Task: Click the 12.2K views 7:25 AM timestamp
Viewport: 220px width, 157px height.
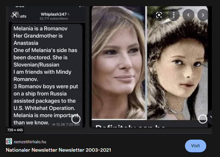Action: (x=66, y=124)
